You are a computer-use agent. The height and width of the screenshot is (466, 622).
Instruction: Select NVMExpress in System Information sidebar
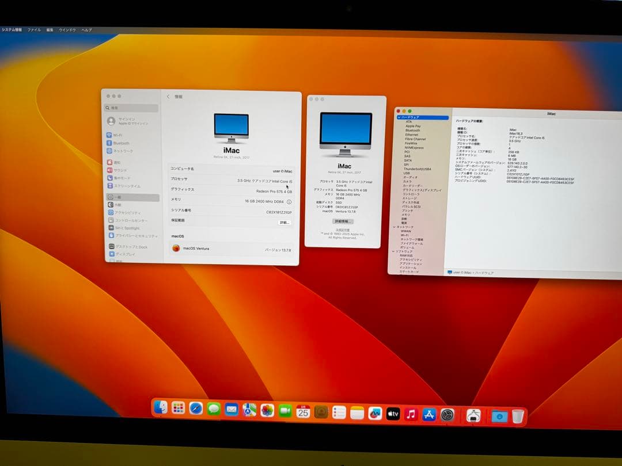click(x=414, y=148)
